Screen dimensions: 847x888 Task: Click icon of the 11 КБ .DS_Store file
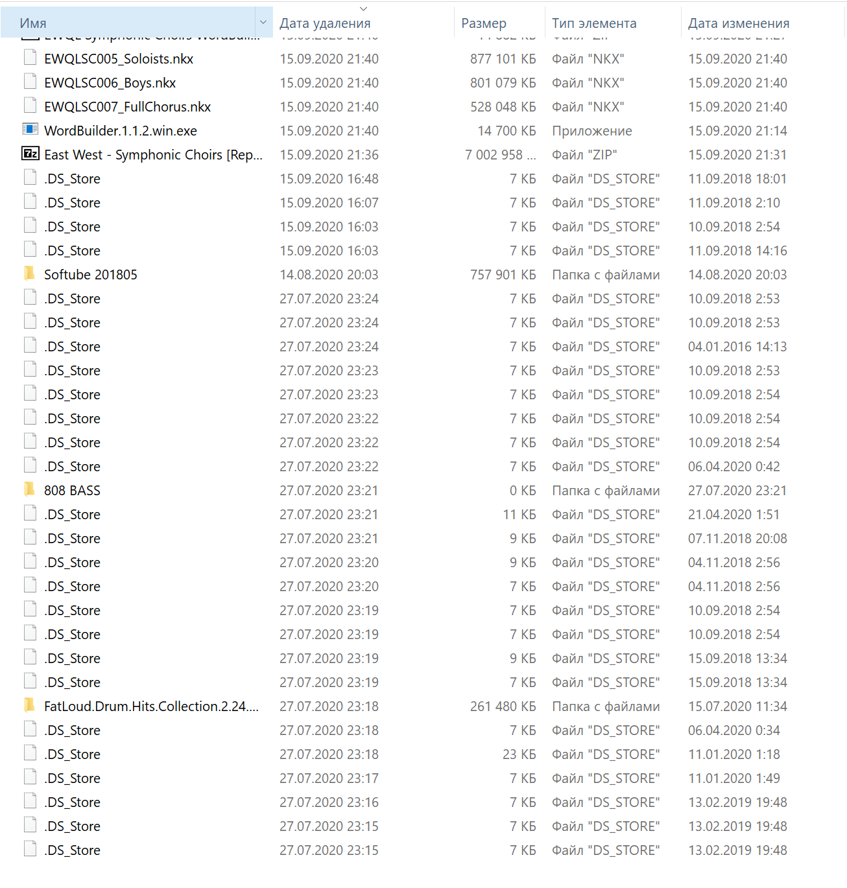(x=30, y=514)
